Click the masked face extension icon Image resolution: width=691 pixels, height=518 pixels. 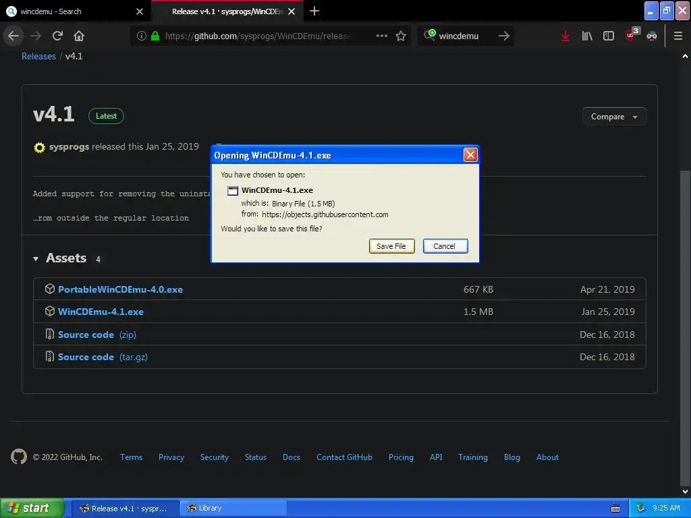click(652, 36)
